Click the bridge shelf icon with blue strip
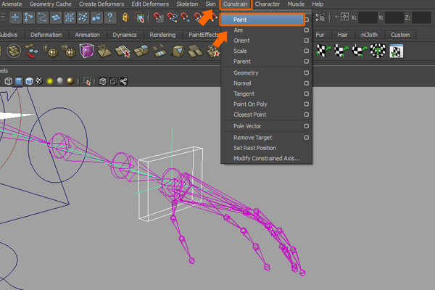 [159, 51]
